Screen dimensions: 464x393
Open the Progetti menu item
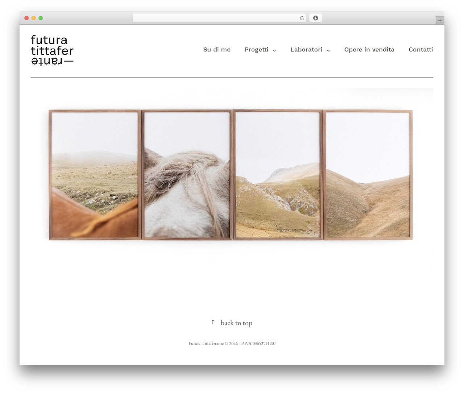point(256,50)
